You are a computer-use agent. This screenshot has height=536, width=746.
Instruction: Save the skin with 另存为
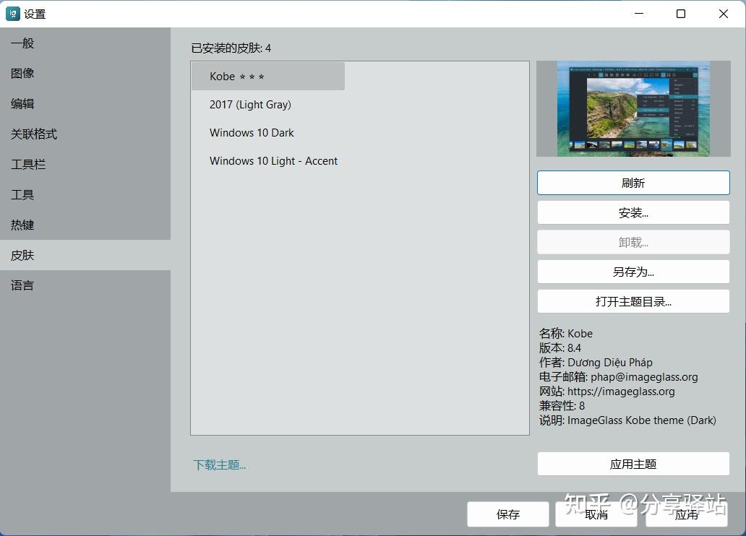[633, 272]
